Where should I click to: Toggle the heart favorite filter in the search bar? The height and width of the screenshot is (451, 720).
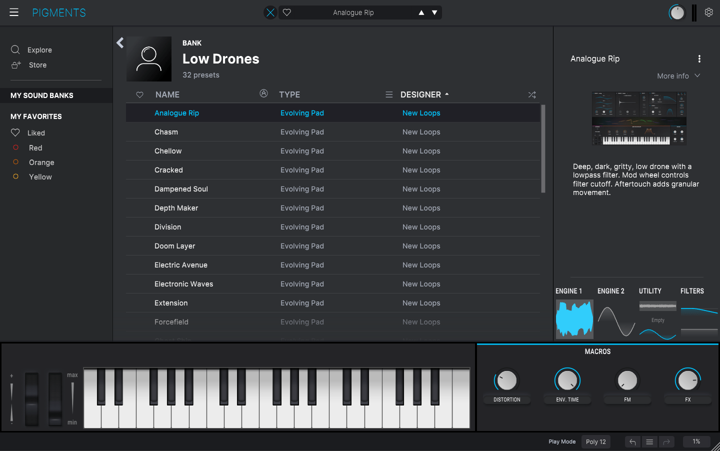pyautogui.click(x=286, y=12)
